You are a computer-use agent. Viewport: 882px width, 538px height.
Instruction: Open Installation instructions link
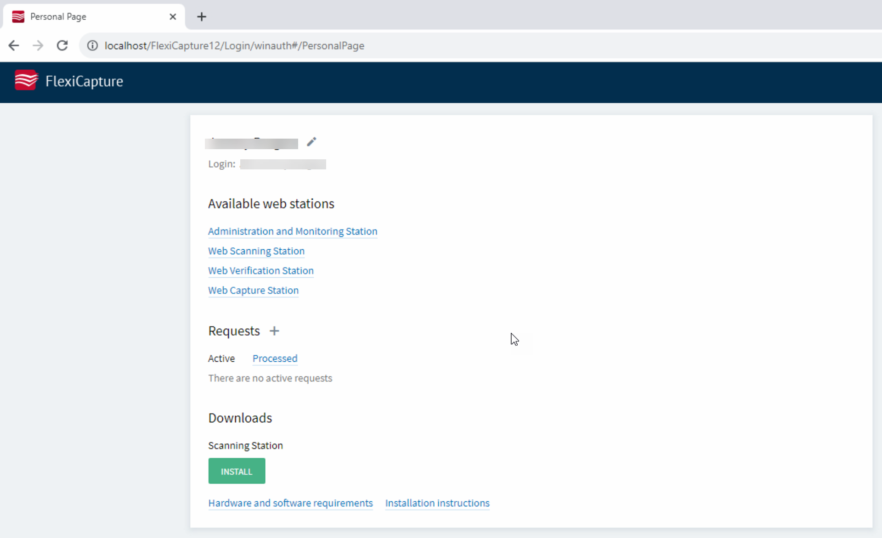437,503
